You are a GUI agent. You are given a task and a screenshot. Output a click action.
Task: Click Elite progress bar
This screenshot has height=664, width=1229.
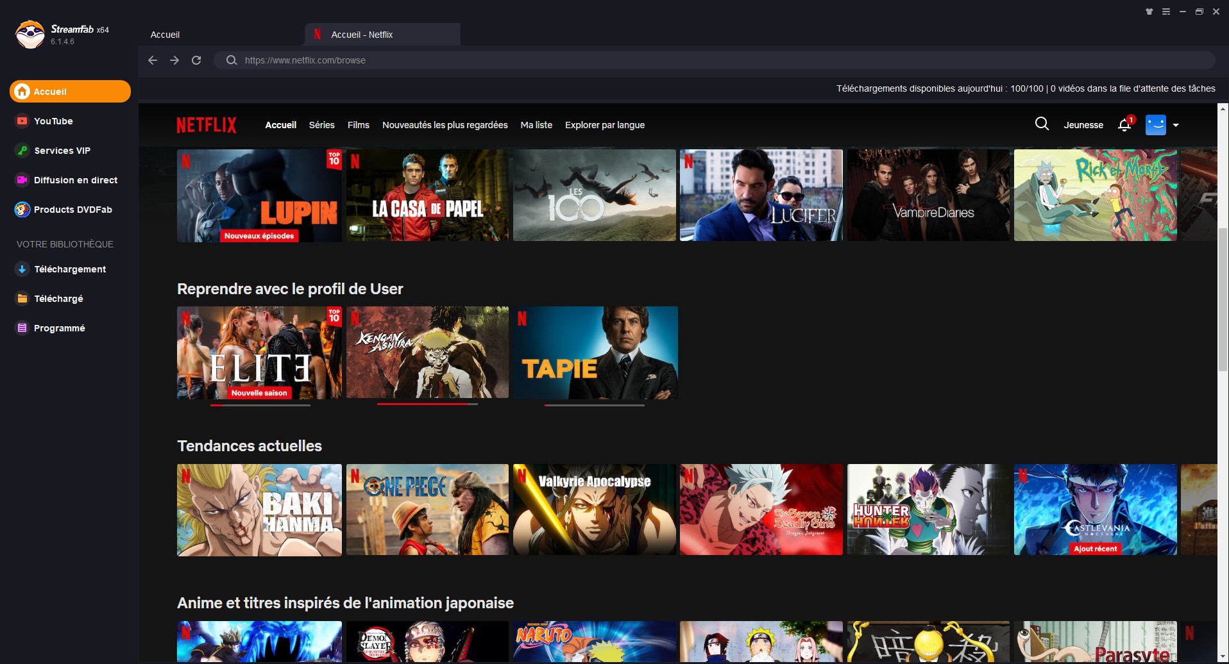(x=260, y=405)
